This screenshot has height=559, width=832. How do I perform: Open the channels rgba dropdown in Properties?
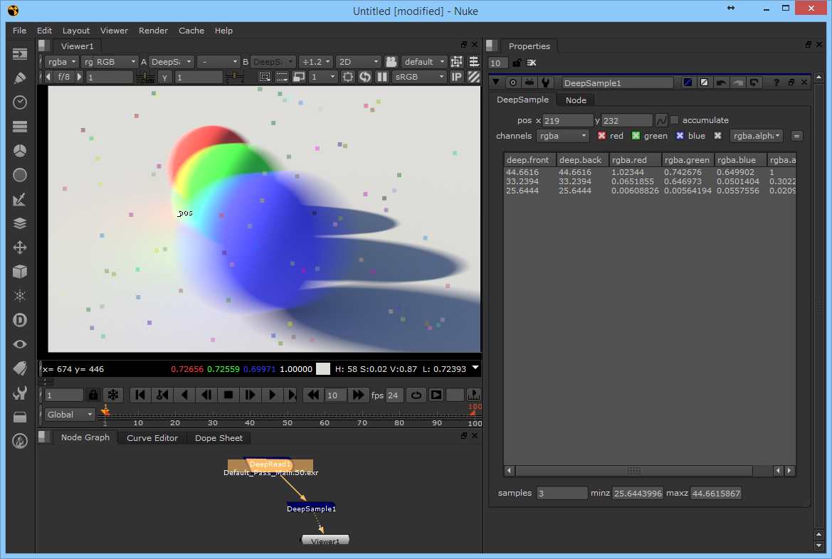coord(562,136)
